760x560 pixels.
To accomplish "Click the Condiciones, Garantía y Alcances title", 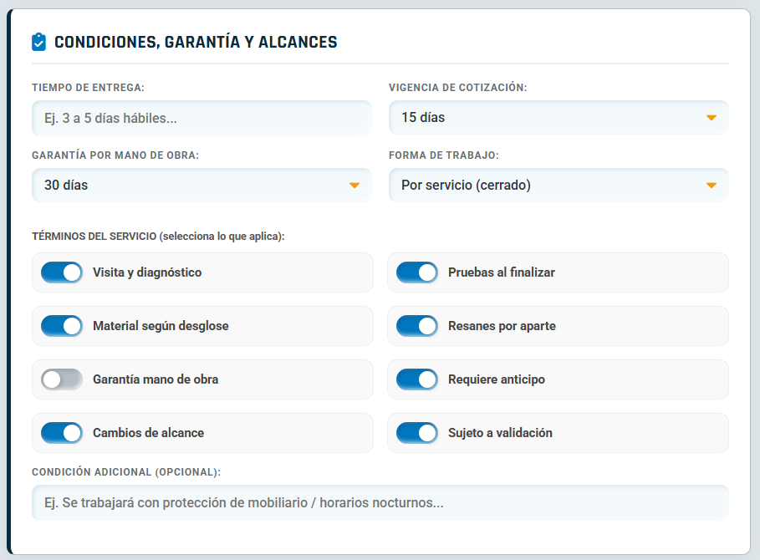I will pyautogui.click(x=194, y=41).
